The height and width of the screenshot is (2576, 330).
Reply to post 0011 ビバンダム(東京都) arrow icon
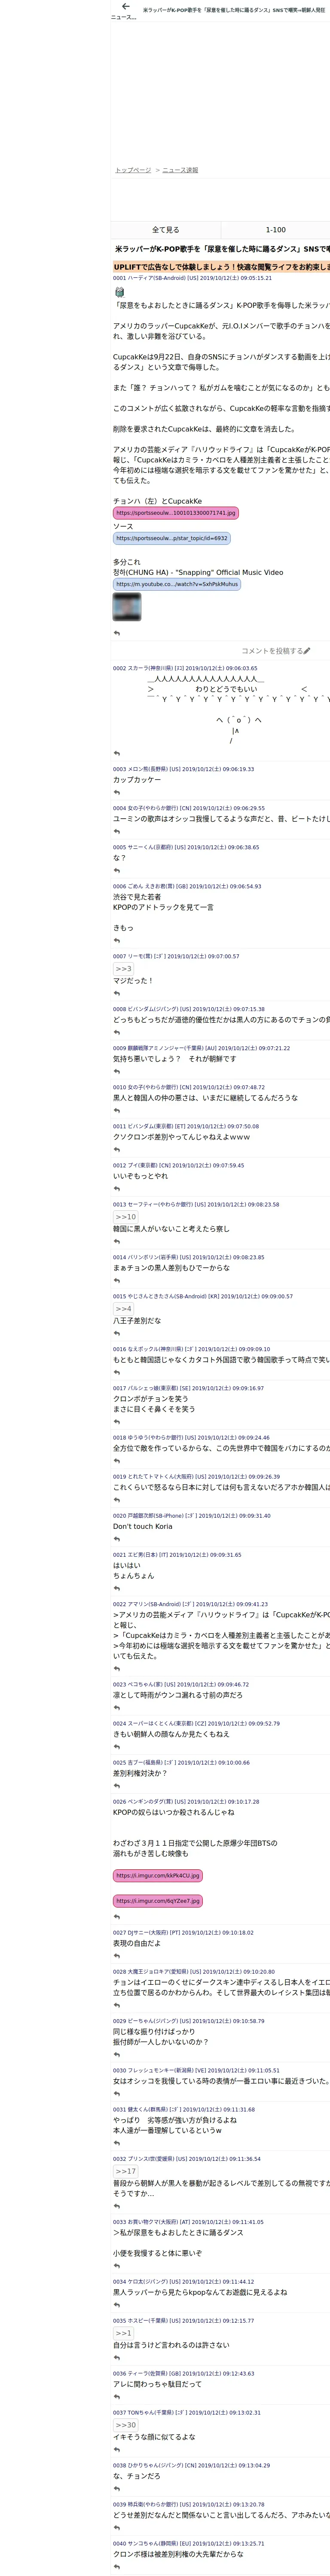[117, 1150]
